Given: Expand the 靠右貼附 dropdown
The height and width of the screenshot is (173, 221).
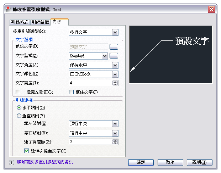Looking at the screenshot, I should pyautogui.click(x=115, y=133).
